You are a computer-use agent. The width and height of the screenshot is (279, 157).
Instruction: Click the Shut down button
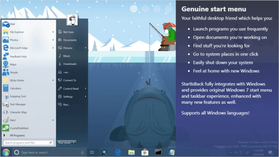coord(64,142)
